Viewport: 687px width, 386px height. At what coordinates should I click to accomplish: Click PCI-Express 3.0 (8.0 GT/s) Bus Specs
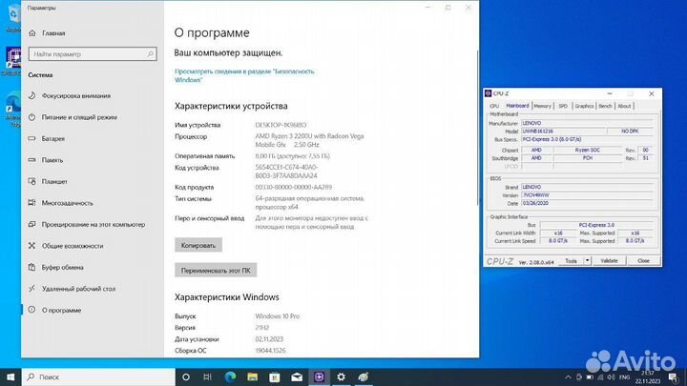587,139
